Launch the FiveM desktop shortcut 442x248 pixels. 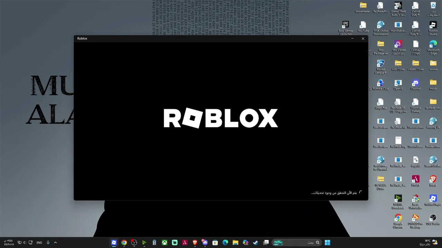pos(416,182)
